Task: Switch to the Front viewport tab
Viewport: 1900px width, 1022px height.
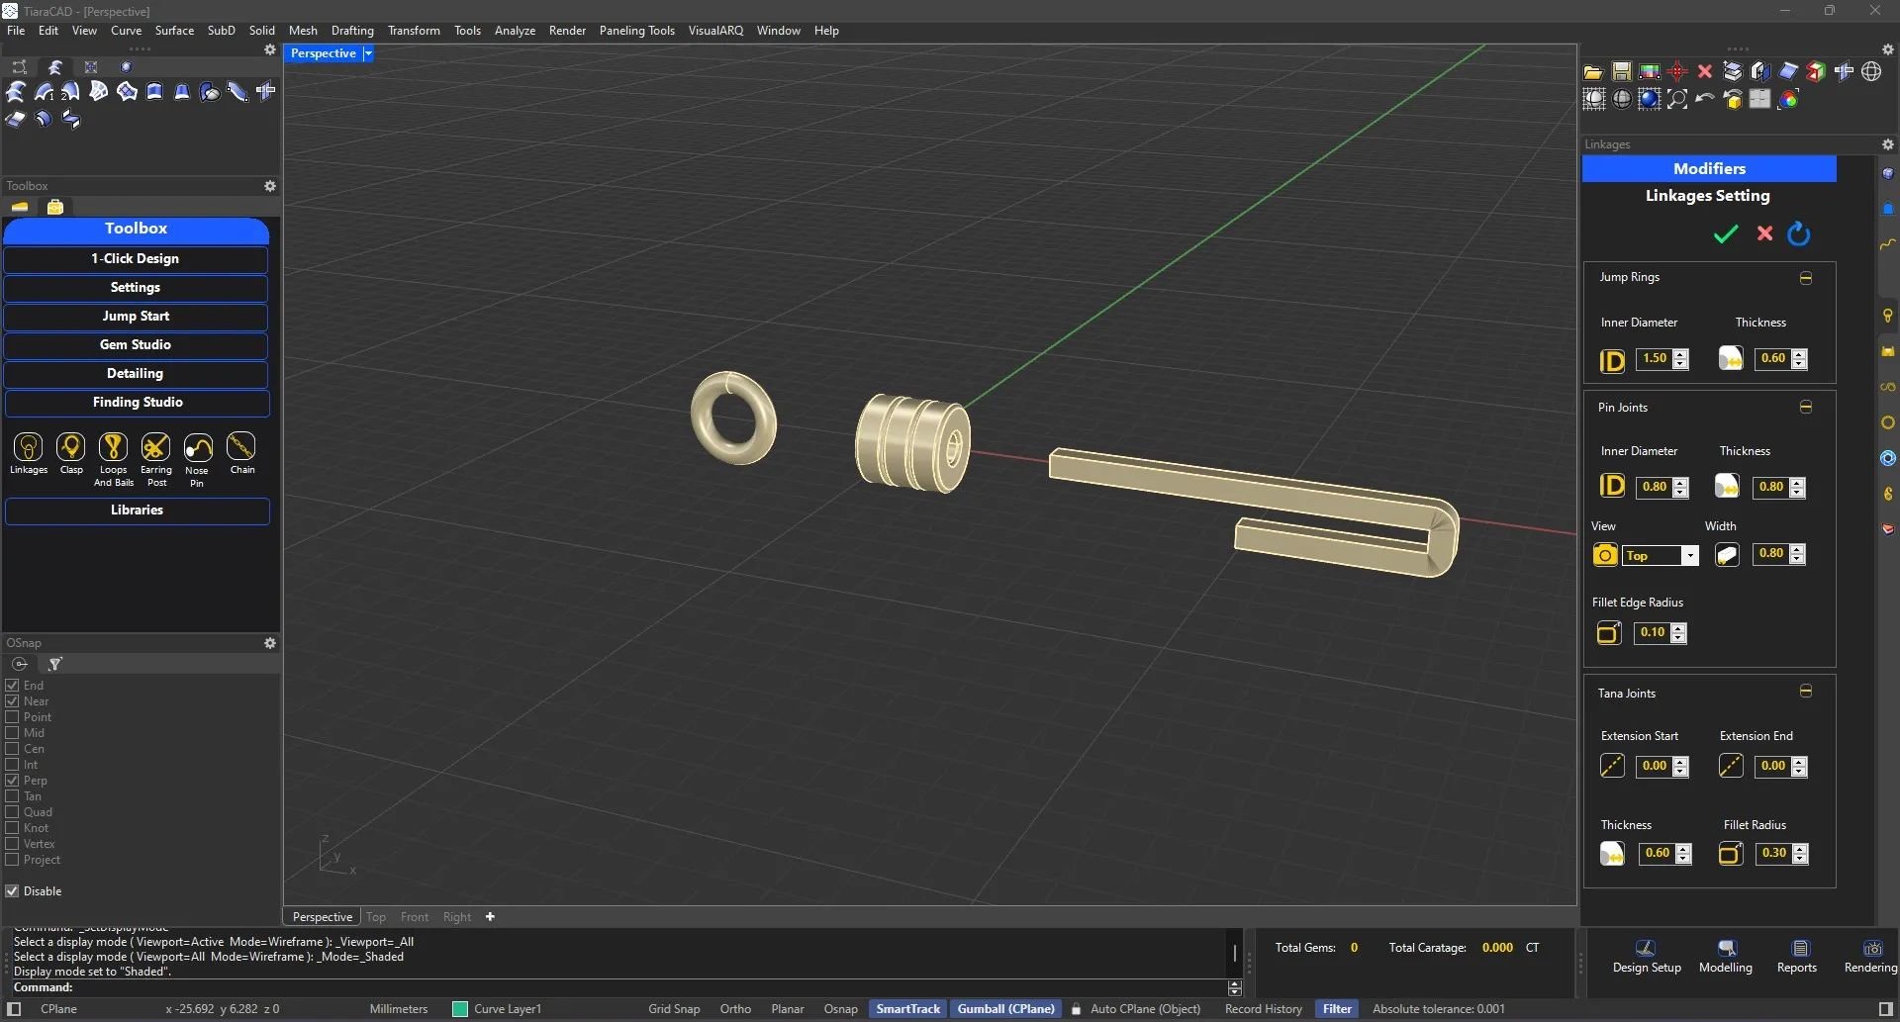Action: [415, 917]
